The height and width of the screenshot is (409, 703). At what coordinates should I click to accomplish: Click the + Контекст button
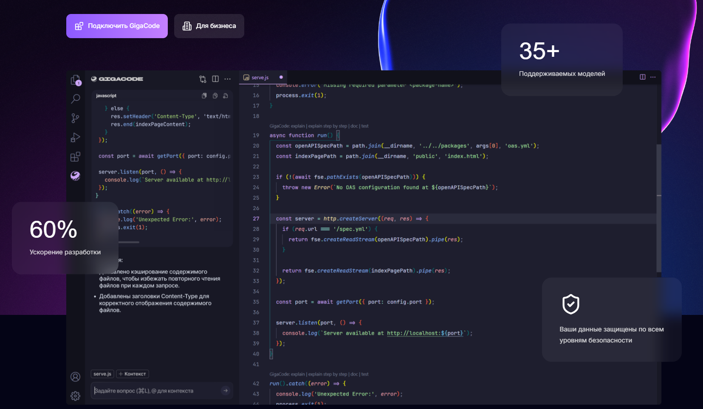pyautogui.click(x=133, y=374)
